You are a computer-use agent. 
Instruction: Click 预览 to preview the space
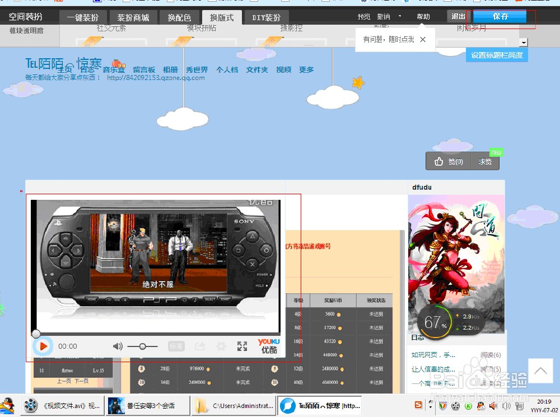point(364,17)
